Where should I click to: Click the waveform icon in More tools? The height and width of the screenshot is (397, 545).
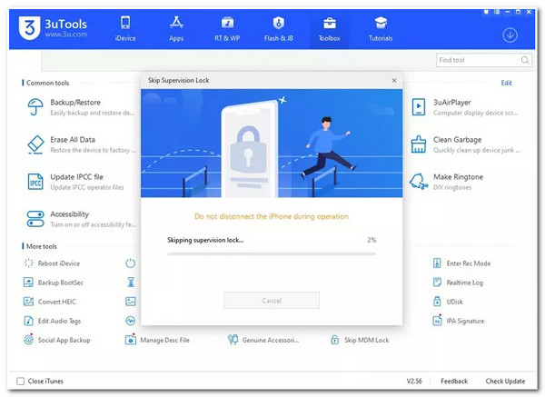tap(130, 321)
